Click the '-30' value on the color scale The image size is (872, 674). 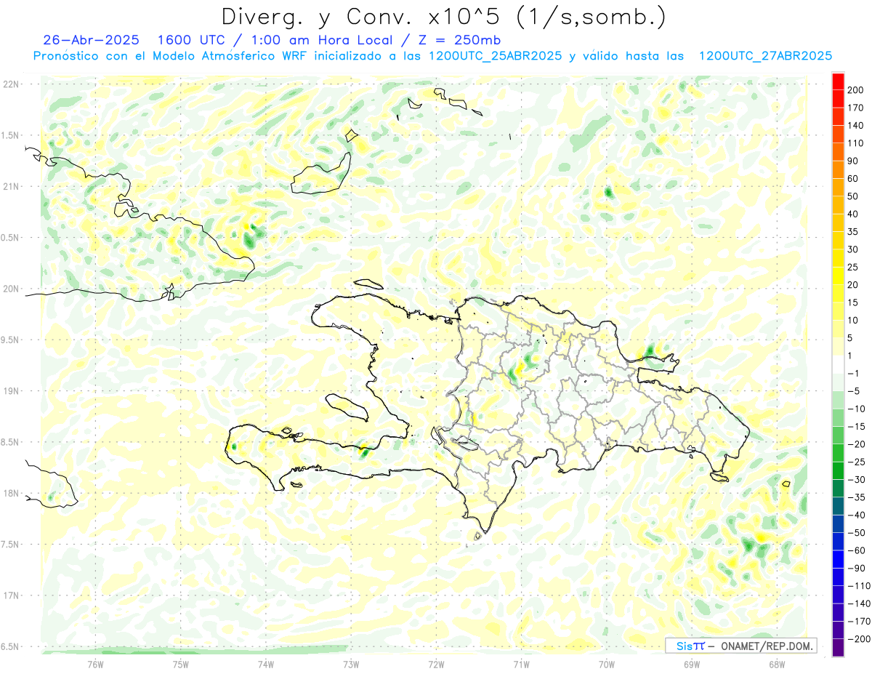pos(856,480)
